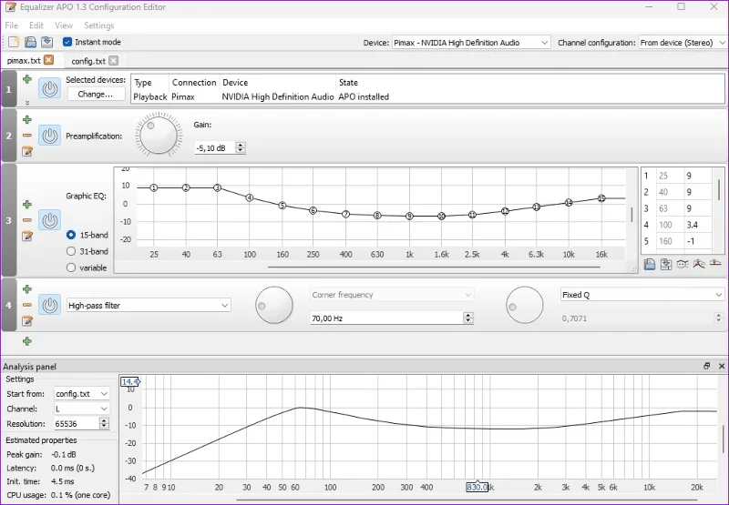
Task: Add a filter above row 1 with its plus icon
Action: tap(27, 79)
